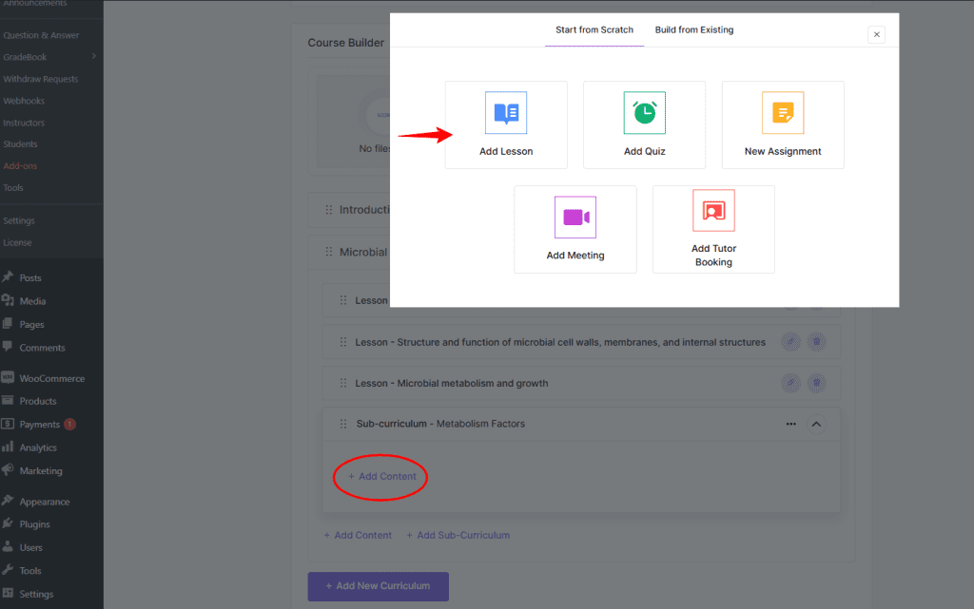Screen dimensions: 974x609
Task: Close the content type dialog
Action: 877,34
